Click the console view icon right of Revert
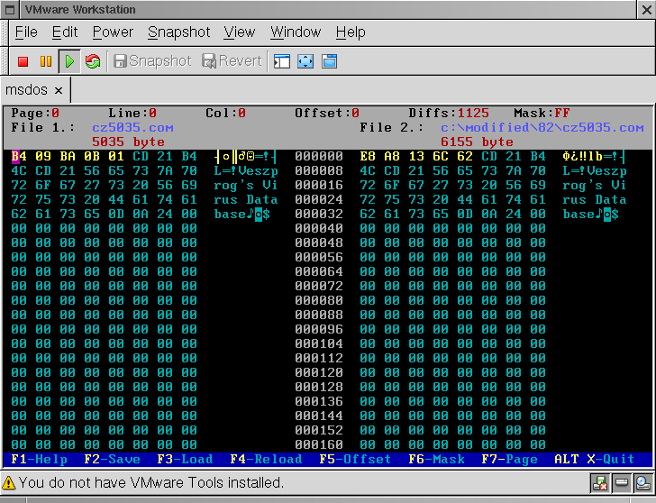This screenshot has width=656, height=503. (x=282, y=61)
